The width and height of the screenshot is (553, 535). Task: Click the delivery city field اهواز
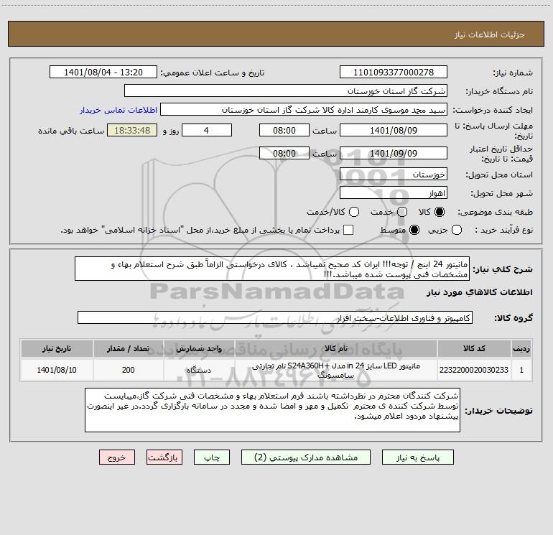tap(394, 192)
